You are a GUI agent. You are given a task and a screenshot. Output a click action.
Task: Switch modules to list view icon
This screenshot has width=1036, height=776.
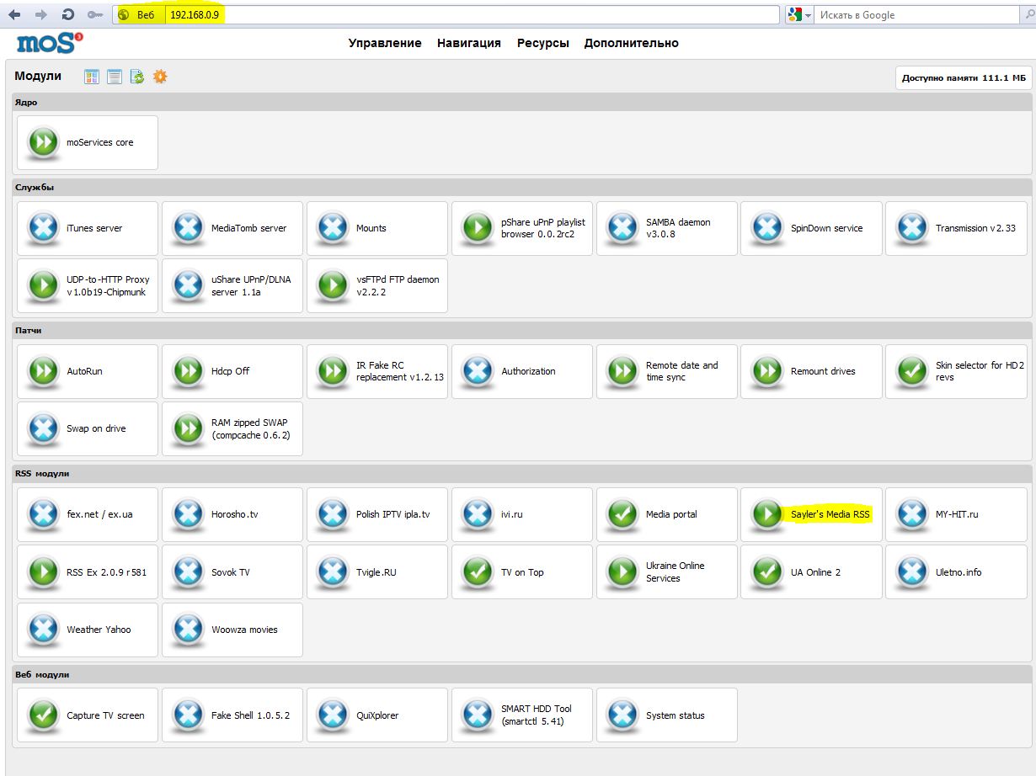[115, 77]
